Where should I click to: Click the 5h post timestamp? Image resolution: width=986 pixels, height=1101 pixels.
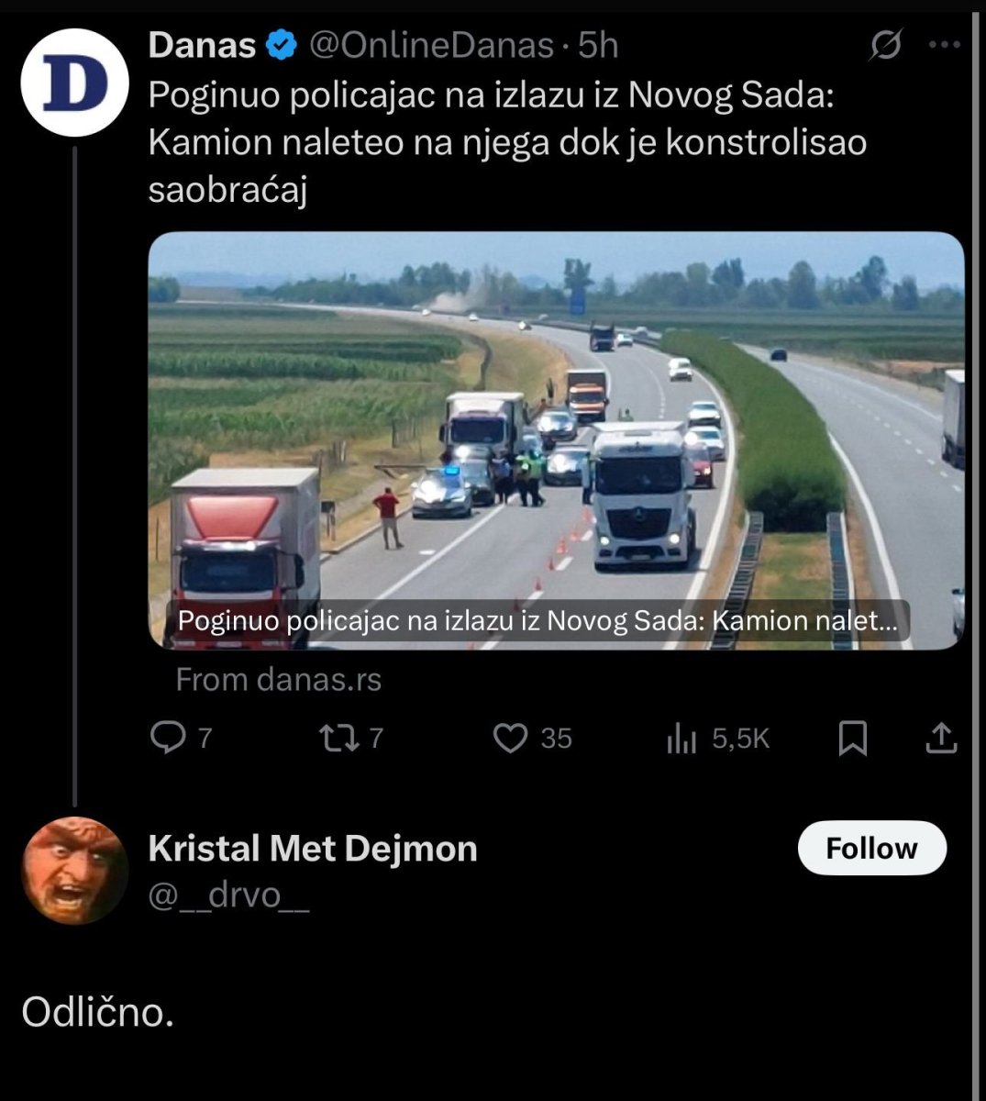click(x=598, y=45)
